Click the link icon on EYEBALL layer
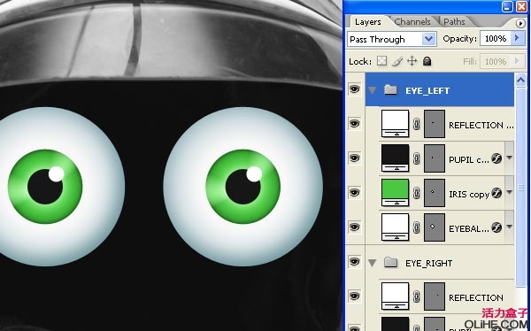Image resolution: width=531 pixels, height=331 pixels. pyautogui.click(x=417, y=227)
